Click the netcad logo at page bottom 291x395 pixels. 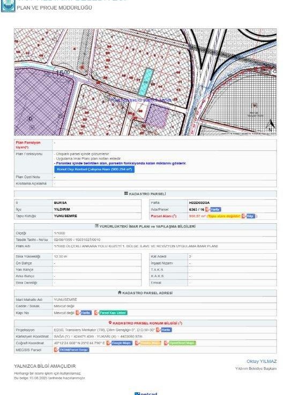click(146, 393)
